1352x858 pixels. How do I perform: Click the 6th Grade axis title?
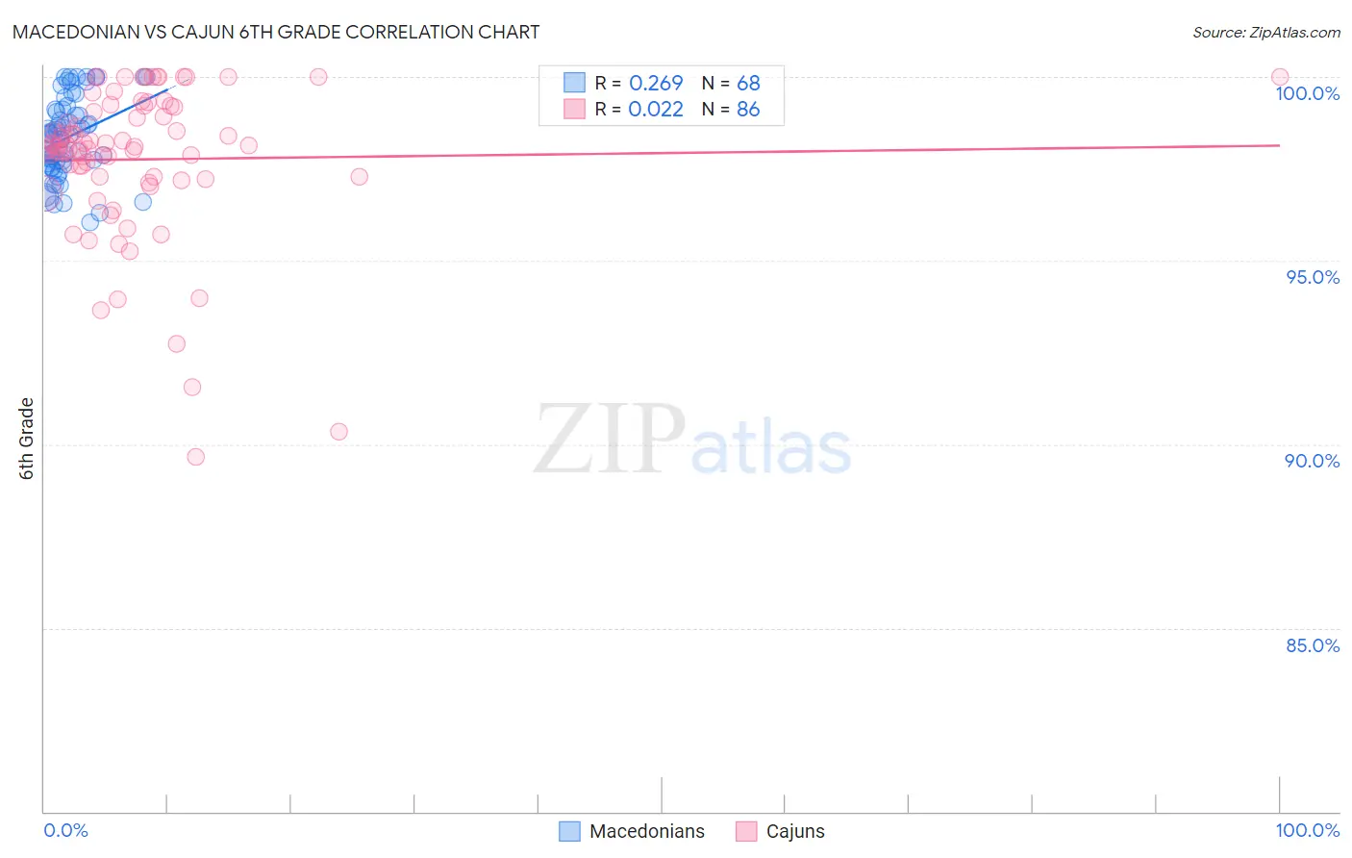[x=27, y=439]
